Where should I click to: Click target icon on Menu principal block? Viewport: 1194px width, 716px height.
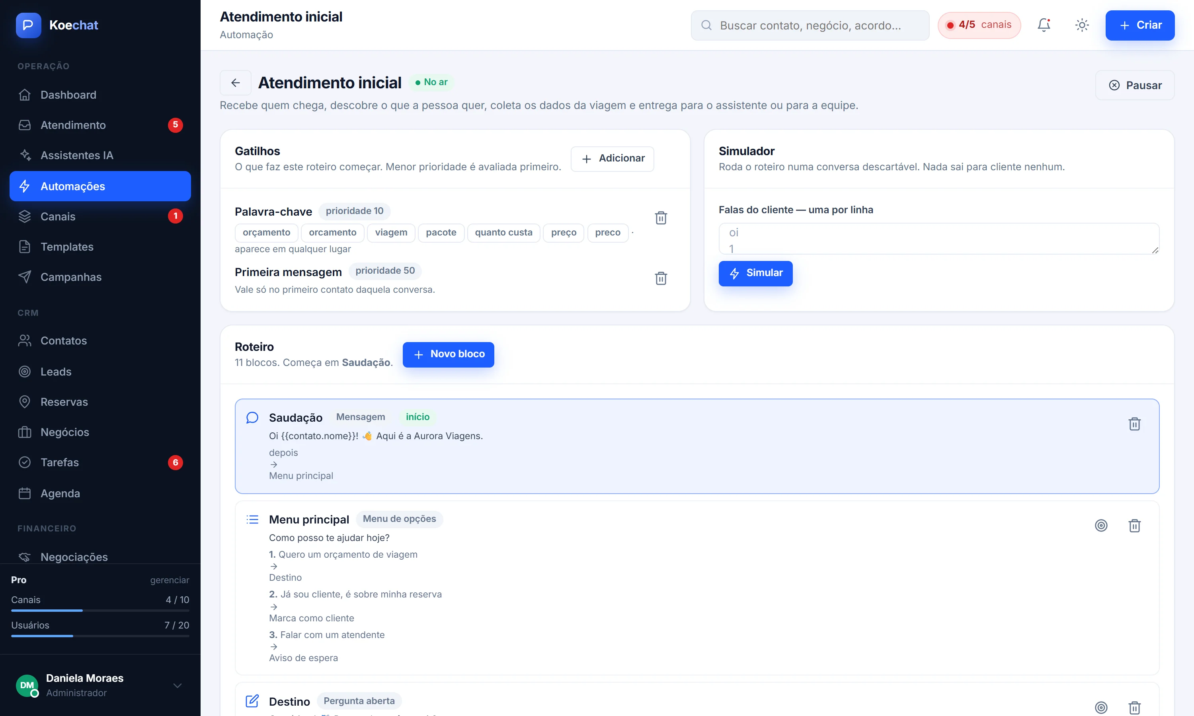click(x=1101, y=525)
